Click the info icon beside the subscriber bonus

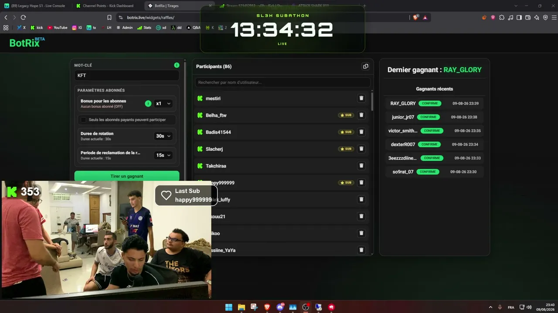pos(148,103)
